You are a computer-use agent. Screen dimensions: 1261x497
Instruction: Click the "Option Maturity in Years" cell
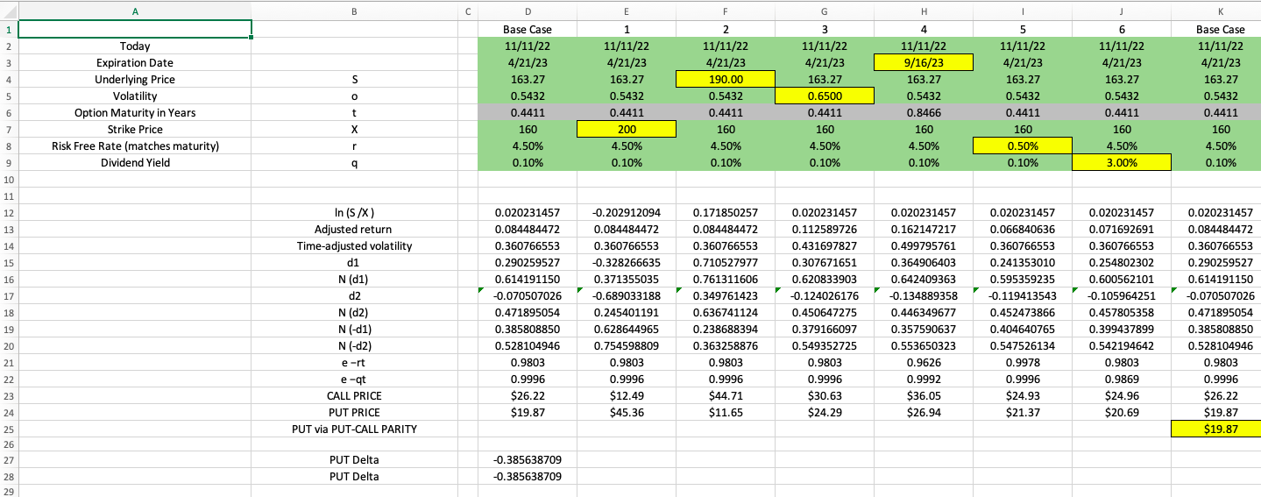135,112
